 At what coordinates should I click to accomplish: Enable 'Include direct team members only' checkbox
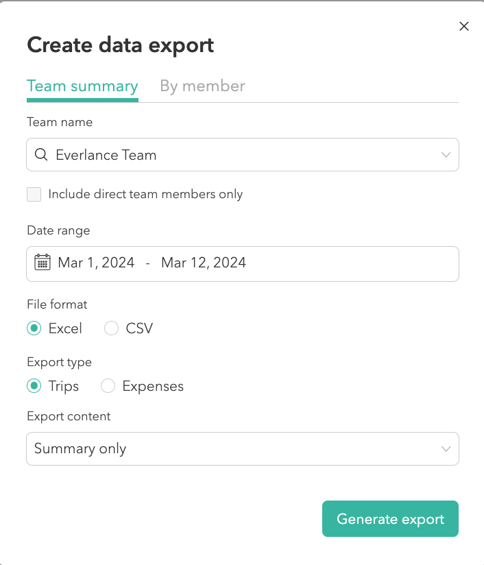[x=34, y=194]
